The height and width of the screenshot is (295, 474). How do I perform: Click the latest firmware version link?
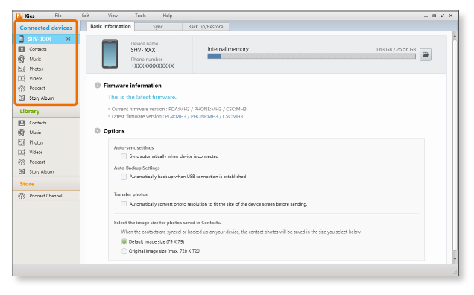coord(204,116)
